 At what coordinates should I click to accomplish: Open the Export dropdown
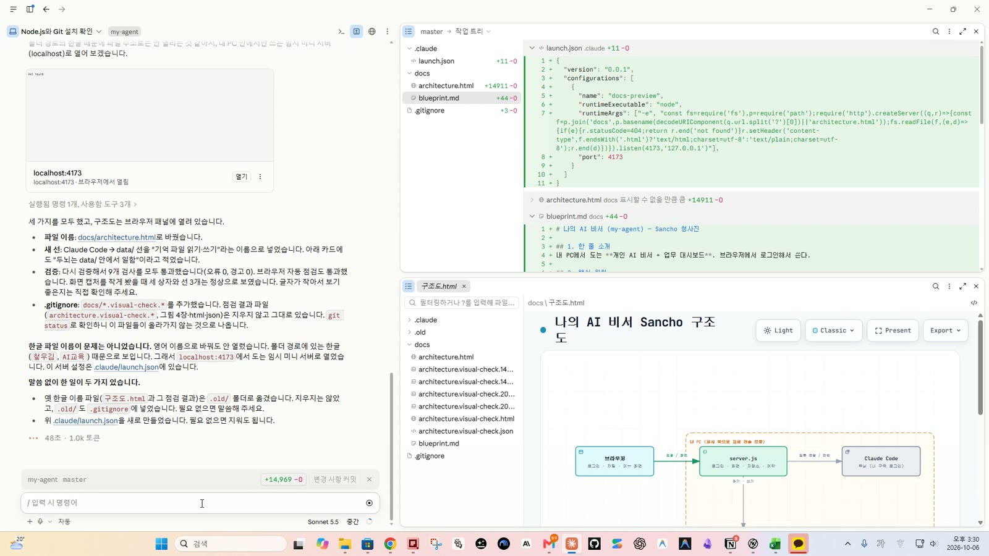(945, 331)
